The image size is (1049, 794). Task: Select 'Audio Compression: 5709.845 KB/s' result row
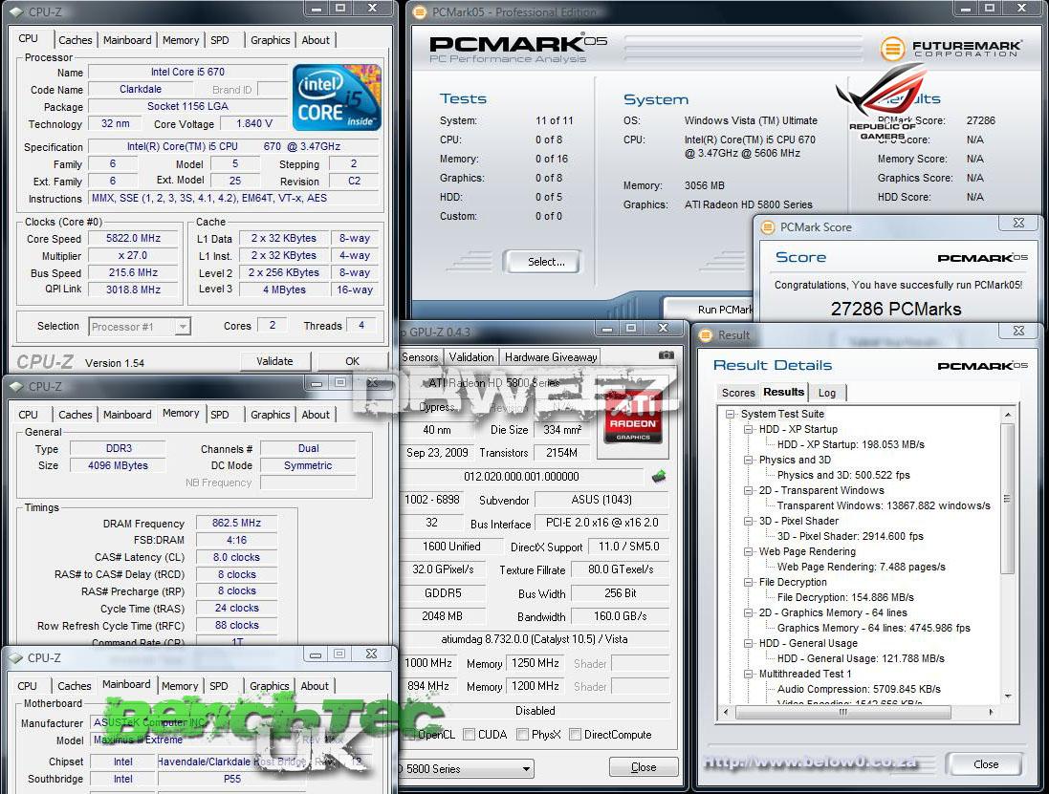[859, 689]
